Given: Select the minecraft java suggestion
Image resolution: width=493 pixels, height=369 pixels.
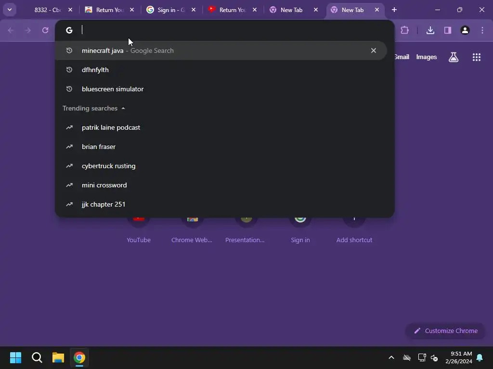Looking at the screenshot, I should (x=221, y=50).
